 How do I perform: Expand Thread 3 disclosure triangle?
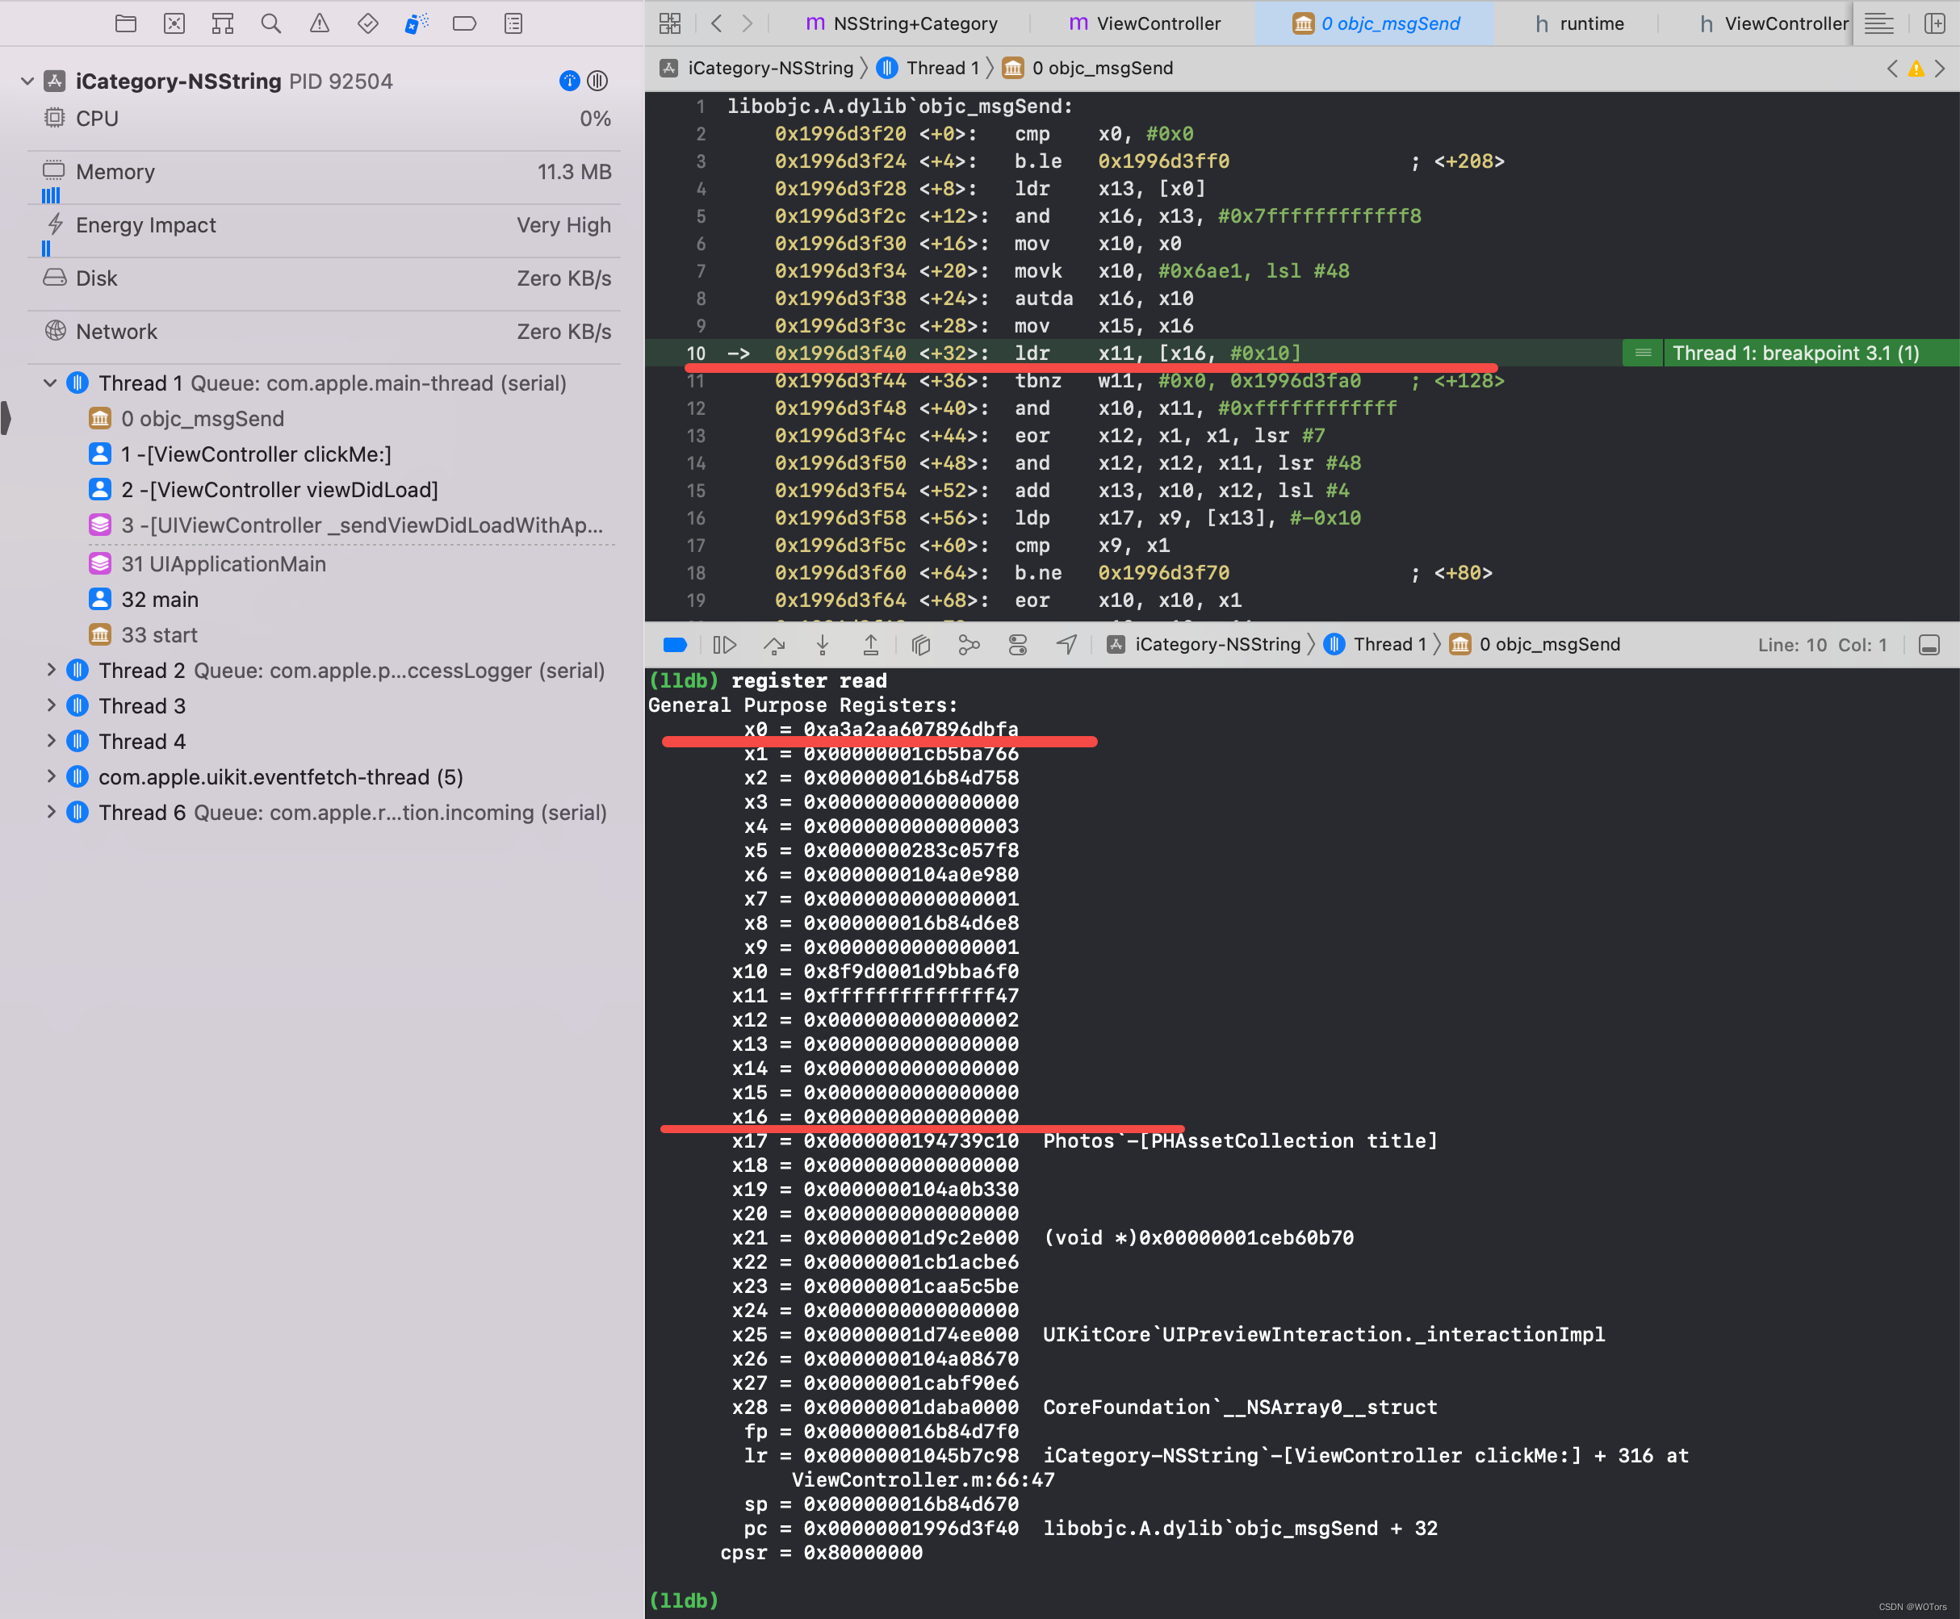[50, 705]
